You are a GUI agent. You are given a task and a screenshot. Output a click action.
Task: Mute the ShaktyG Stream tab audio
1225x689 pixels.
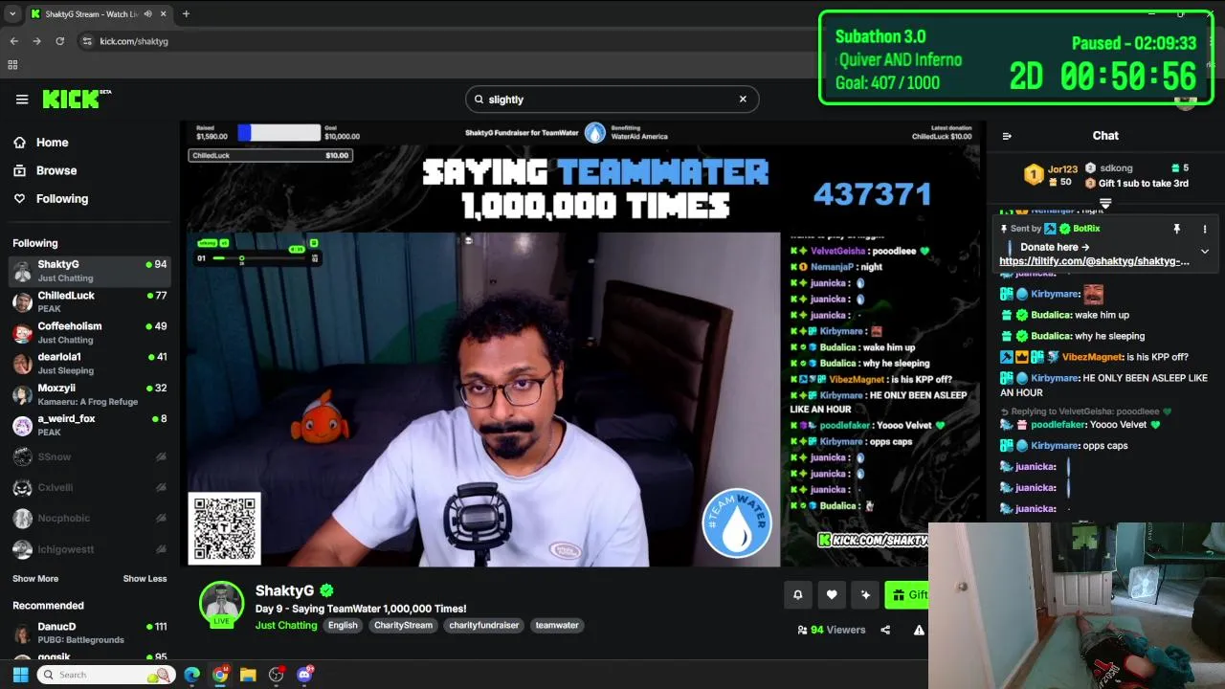147,14
